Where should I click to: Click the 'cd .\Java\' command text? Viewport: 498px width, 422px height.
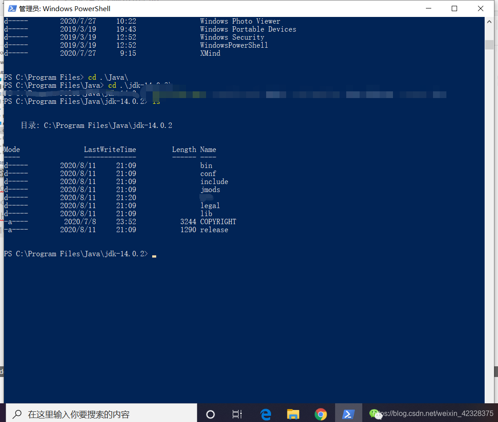tap(108, 77)
